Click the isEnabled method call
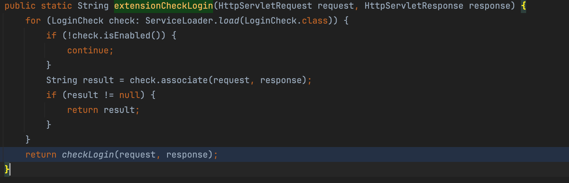This screenshot has height=183, width=569. 127,36
